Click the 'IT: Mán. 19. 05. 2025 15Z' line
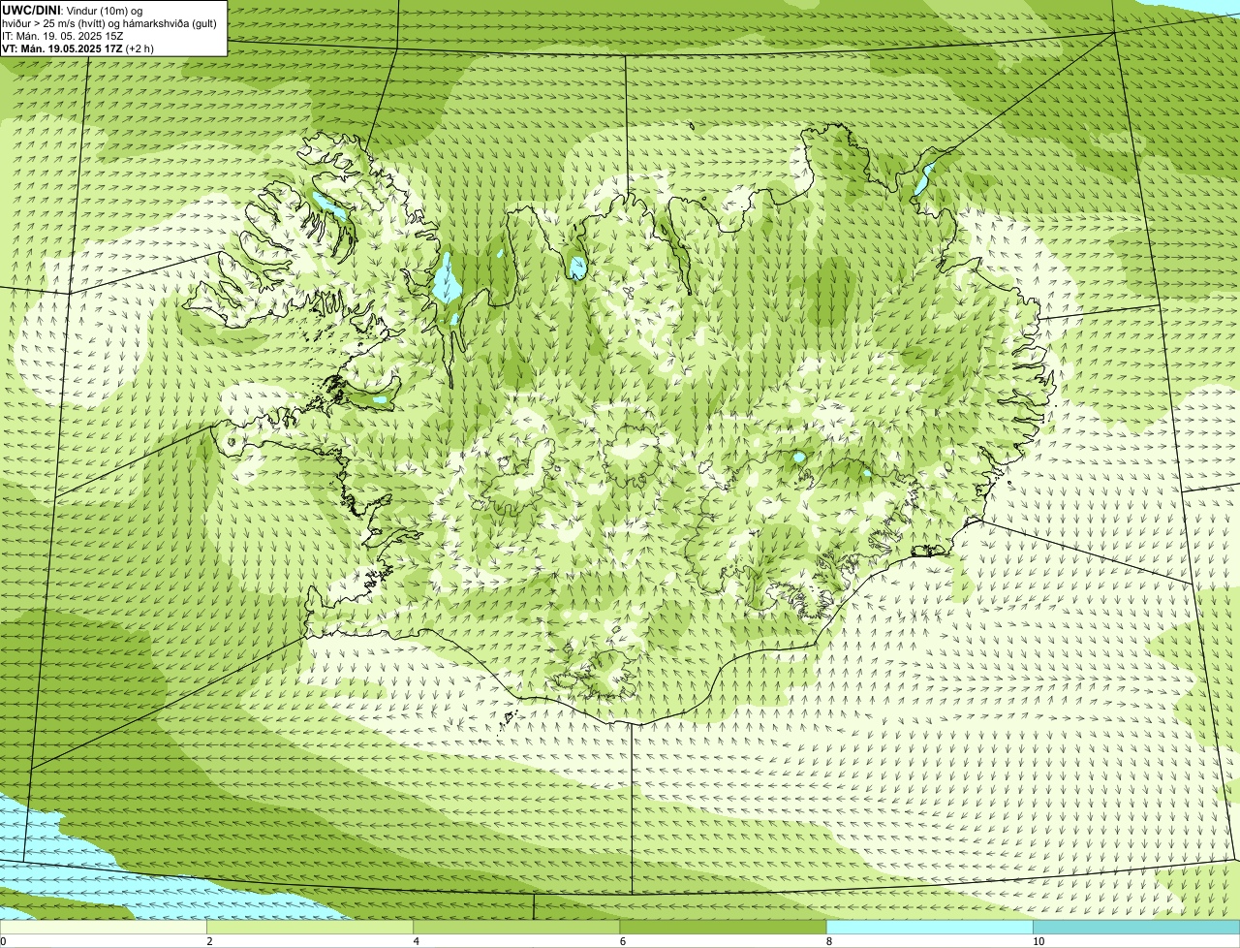 tap(62, 36)
